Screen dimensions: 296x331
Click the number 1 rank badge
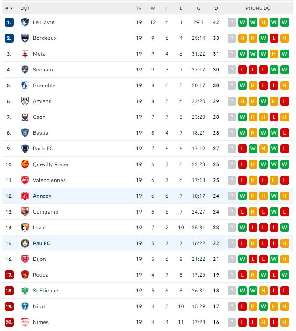click(x=9, y=22)
